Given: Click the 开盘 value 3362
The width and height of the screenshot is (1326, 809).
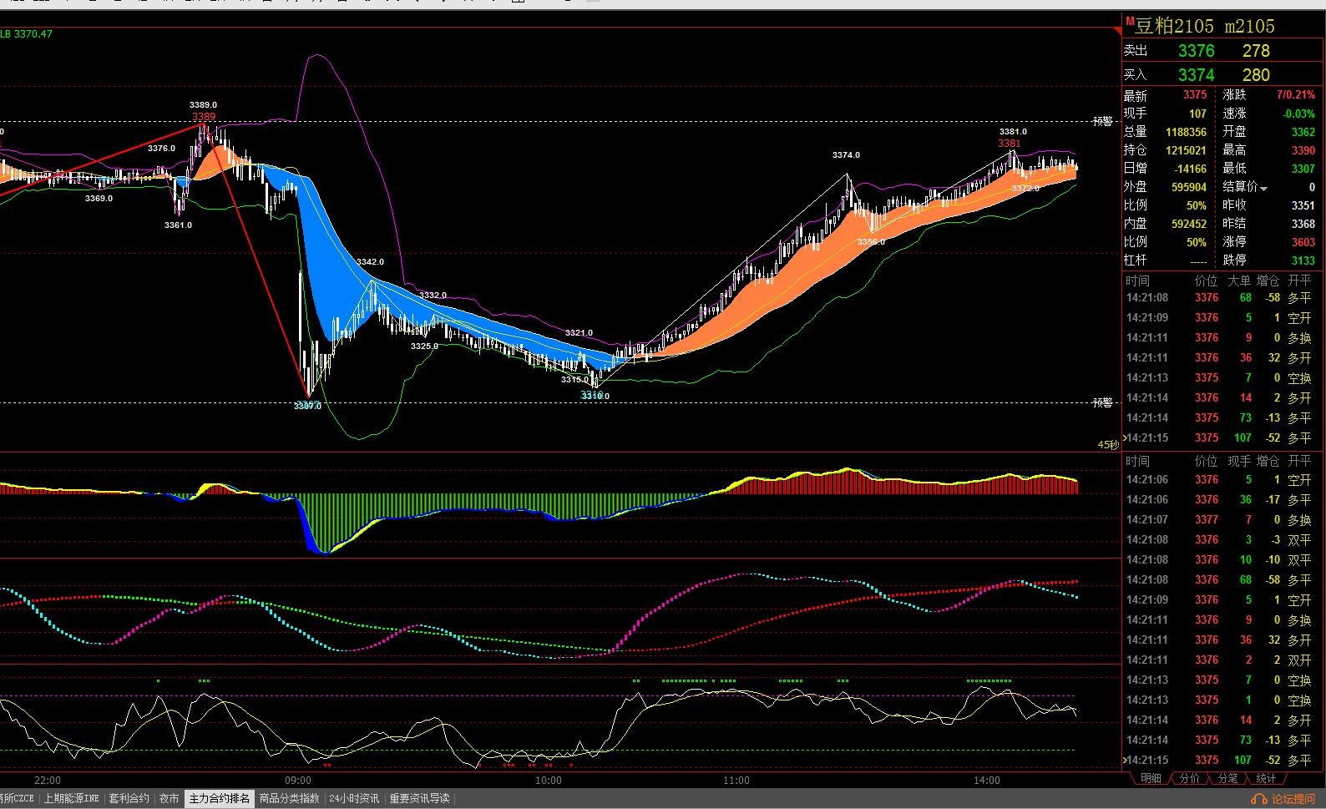Looking at the screenshot, I should (x=1303, y=132).
